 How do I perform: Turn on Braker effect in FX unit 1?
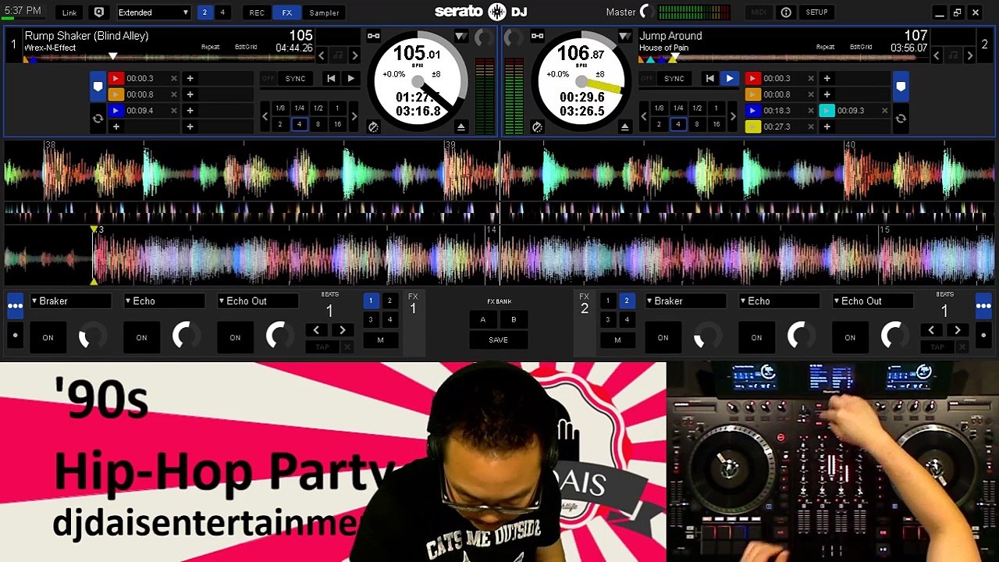click(x=48, y=338)
